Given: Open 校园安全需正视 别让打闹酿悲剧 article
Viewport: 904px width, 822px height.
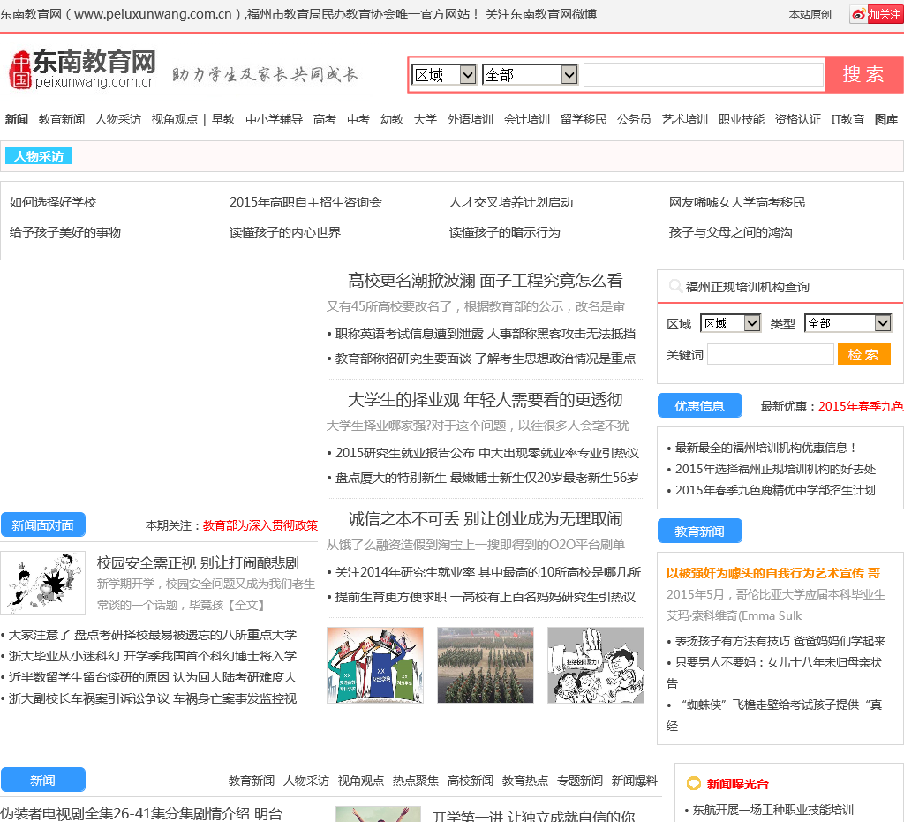Looking at the screenshot, I should tap(198, 562).
